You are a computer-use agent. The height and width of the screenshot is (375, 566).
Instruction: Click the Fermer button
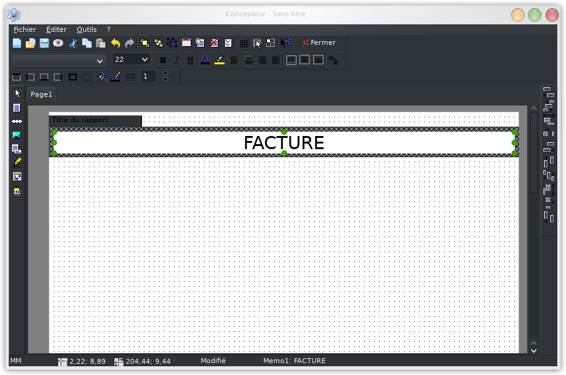point(319,43)
